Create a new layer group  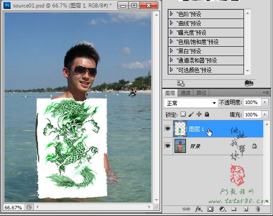234,209
